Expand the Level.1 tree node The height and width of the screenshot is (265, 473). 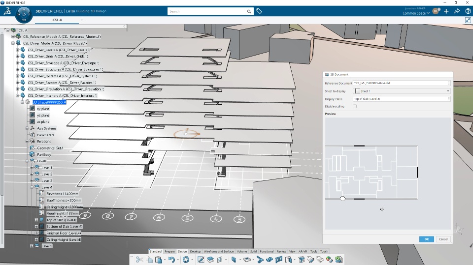pos(32,168)
